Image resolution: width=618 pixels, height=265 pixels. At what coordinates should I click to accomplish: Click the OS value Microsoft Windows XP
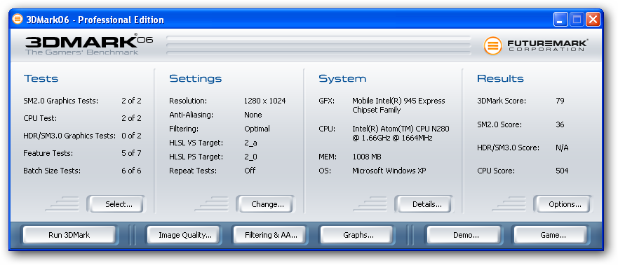click(x=389, y=171)
